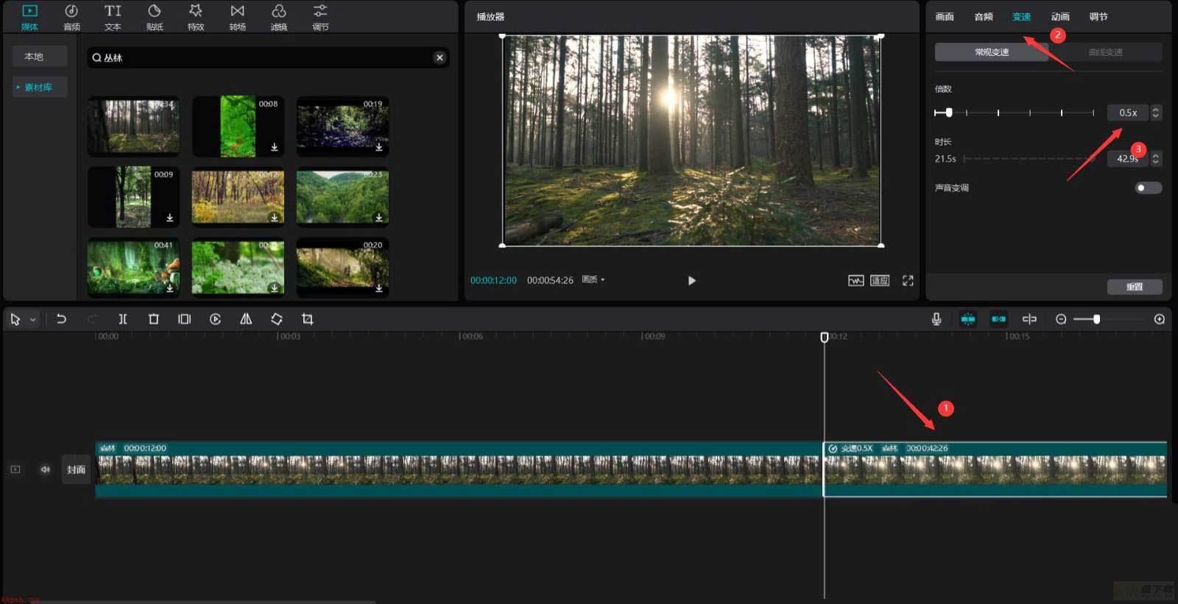Select the white flowers clip thumbnail

[238, 267]
